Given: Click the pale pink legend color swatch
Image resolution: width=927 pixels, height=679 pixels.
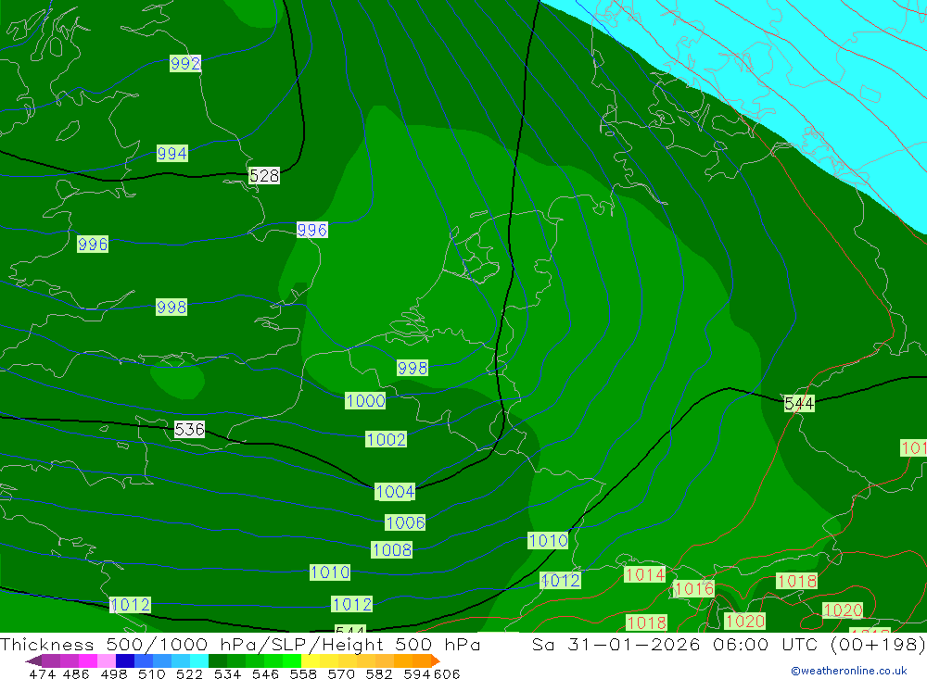Looking at the screenshot, I should tap(107, 660).
